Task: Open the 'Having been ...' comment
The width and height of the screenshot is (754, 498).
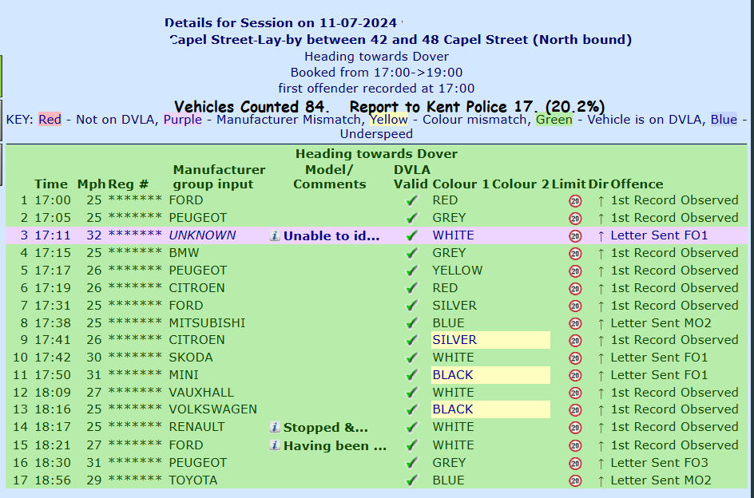Action: point(335,445)
